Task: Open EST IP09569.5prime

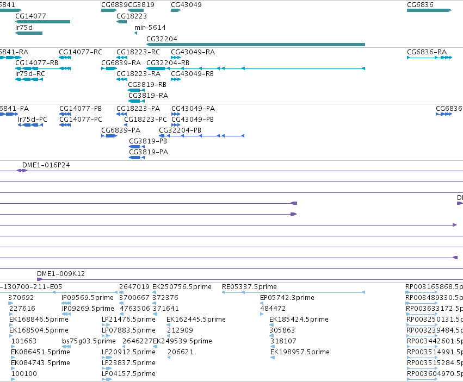Action: (88, 298)
